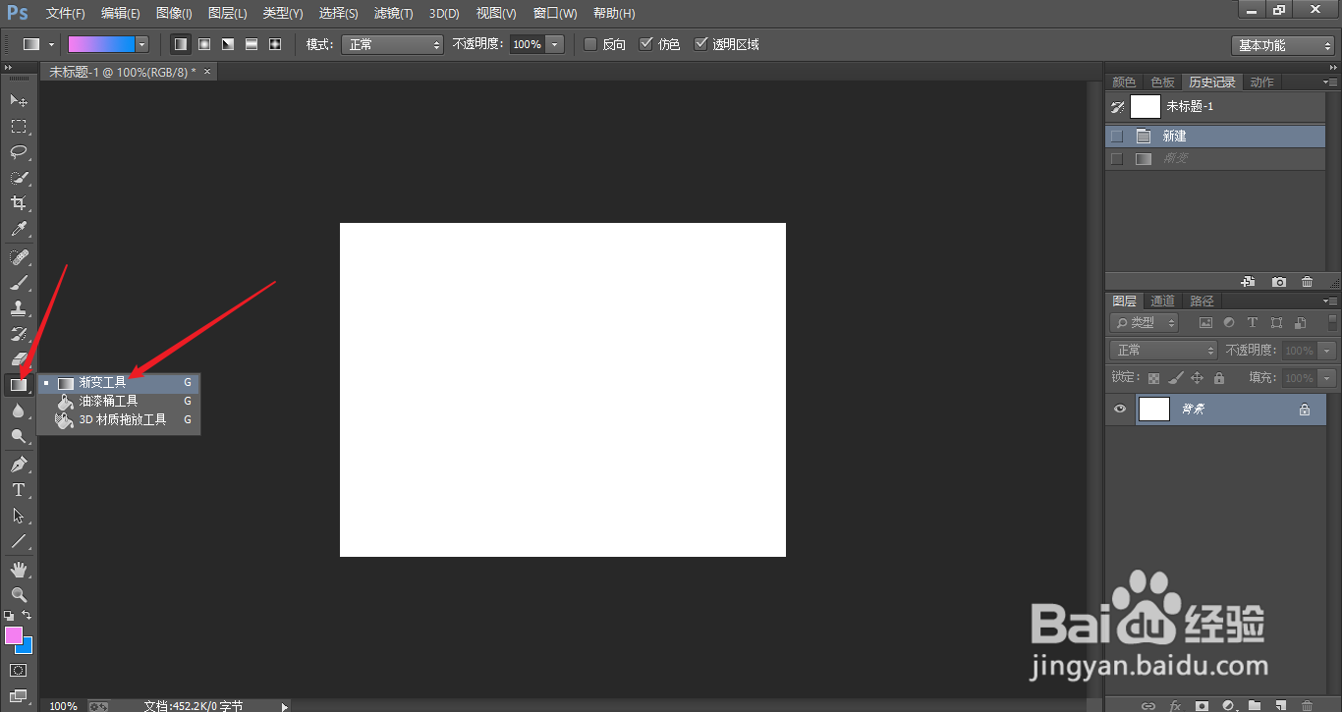Delete current history state trash icon
This screenshot has height=712, width=1342.
coord(1307,282)
